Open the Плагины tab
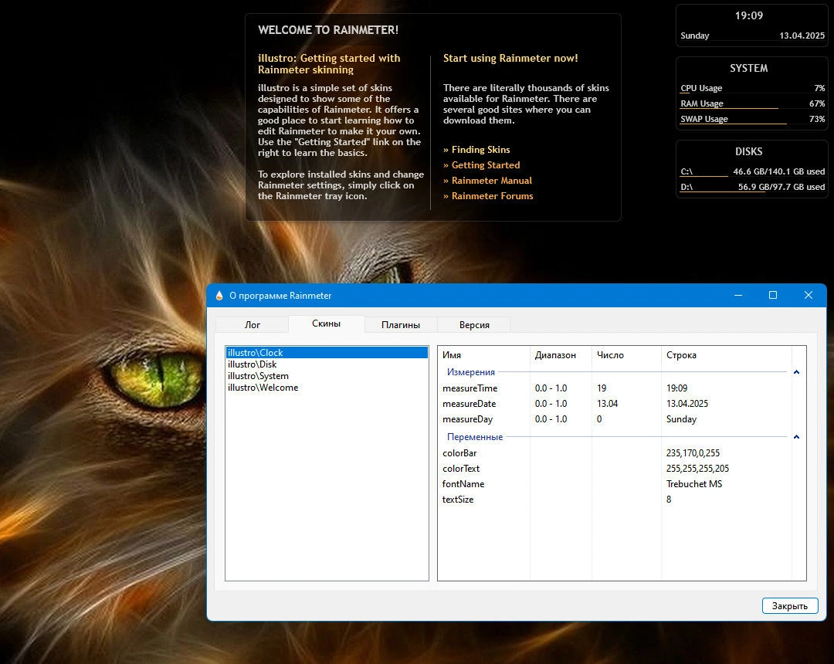The width and height of the screenshot is (834, 664). 401,325
